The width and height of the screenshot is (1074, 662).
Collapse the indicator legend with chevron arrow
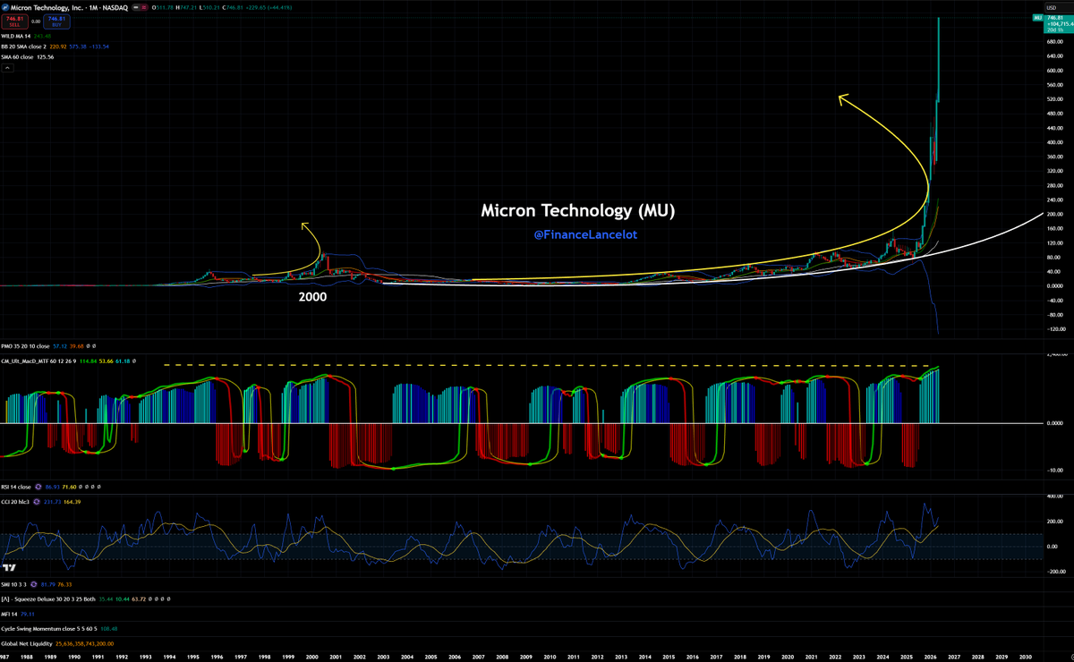point(8,68)
